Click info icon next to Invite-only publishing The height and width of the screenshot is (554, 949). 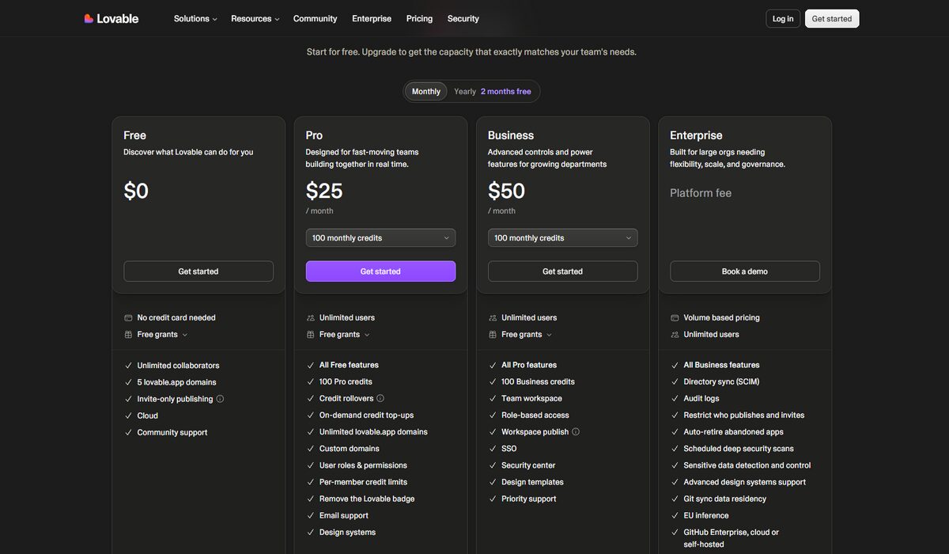coord(220,399)
